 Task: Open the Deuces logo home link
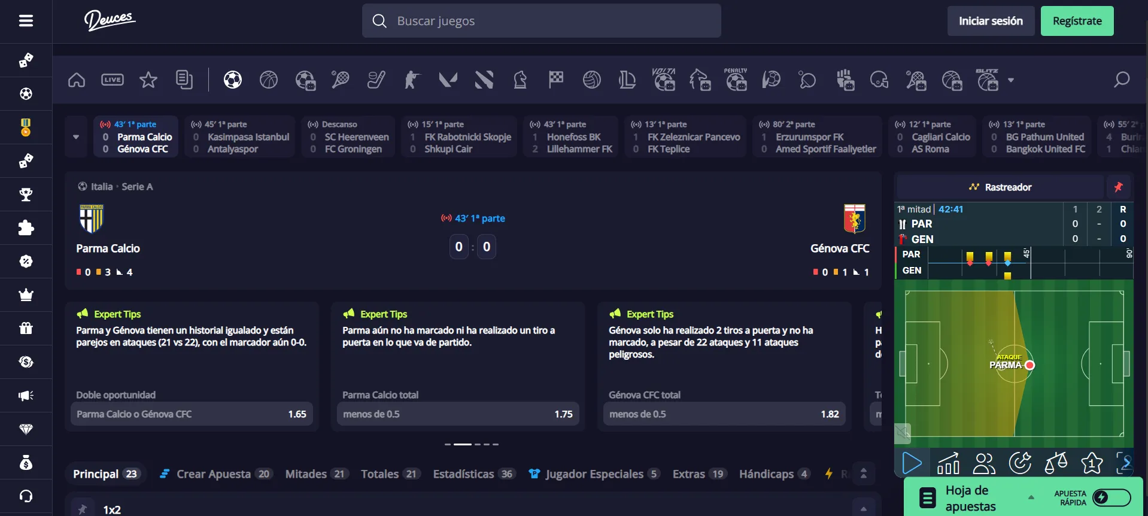pos(110,20)
